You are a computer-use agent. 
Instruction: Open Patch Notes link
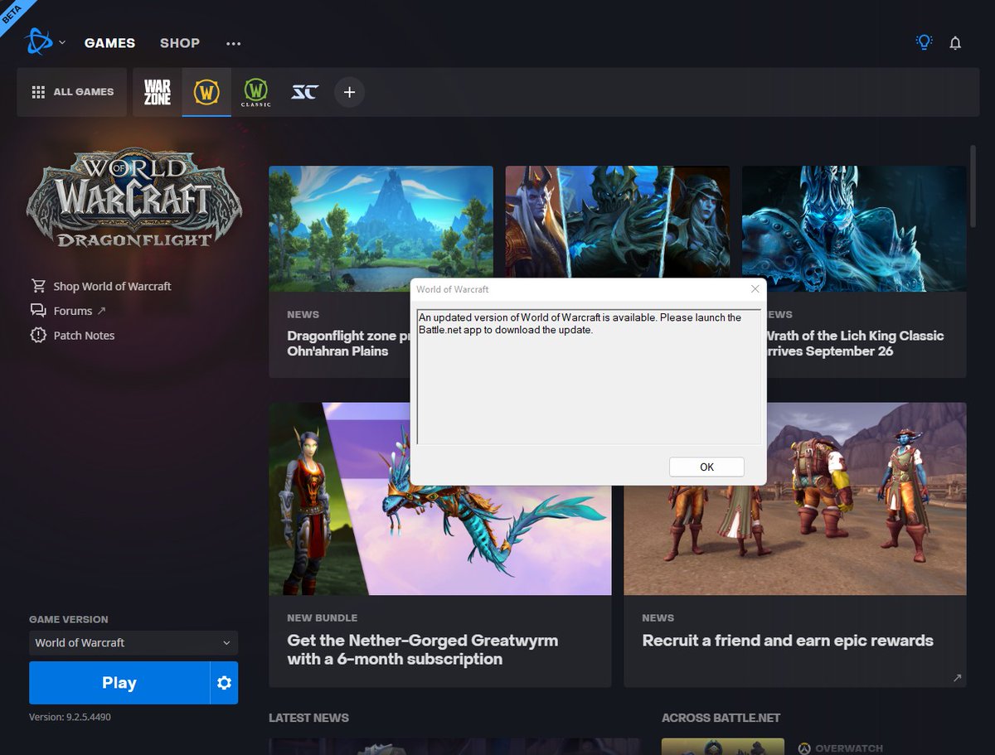[x=84, y=336]
